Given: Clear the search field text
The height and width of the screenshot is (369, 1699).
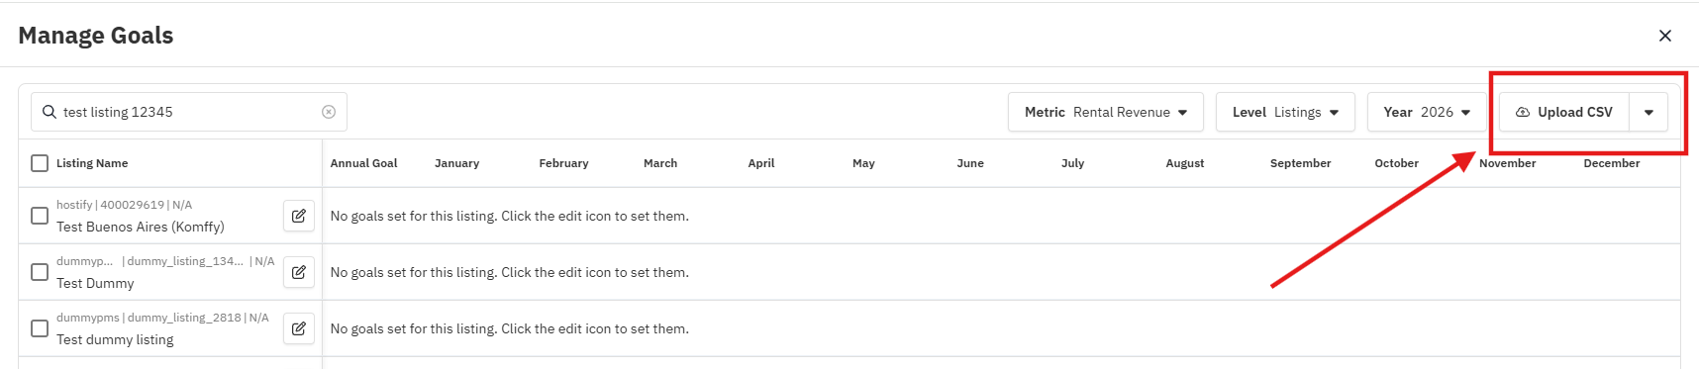Looking at the screenshot, I should tap(329, 112).
